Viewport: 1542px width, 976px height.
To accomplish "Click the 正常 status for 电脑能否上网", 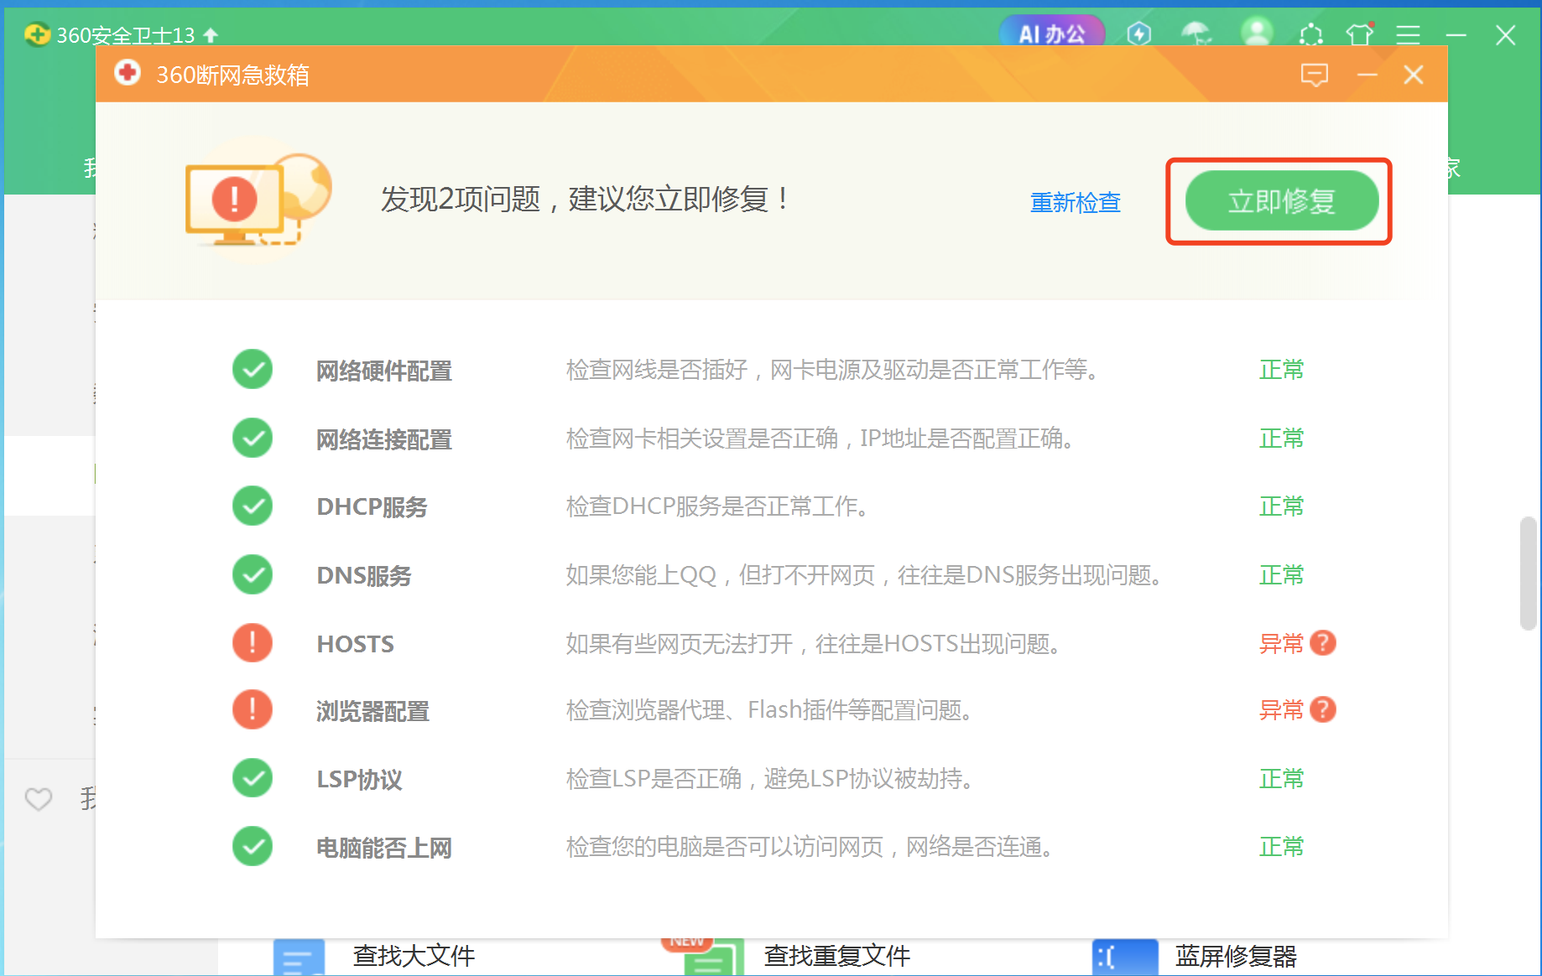I will (x=1281, y=847).
